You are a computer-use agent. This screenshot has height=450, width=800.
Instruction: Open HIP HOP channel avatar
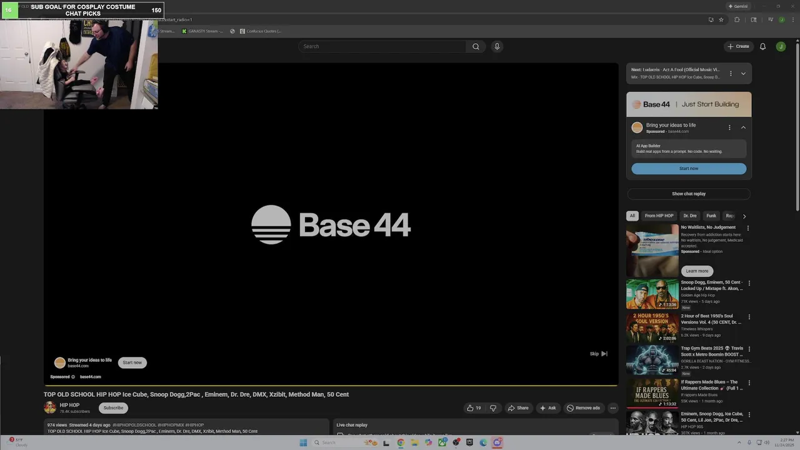(50, 407)
